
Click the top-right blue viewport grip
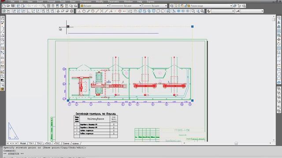click(192, 26)
